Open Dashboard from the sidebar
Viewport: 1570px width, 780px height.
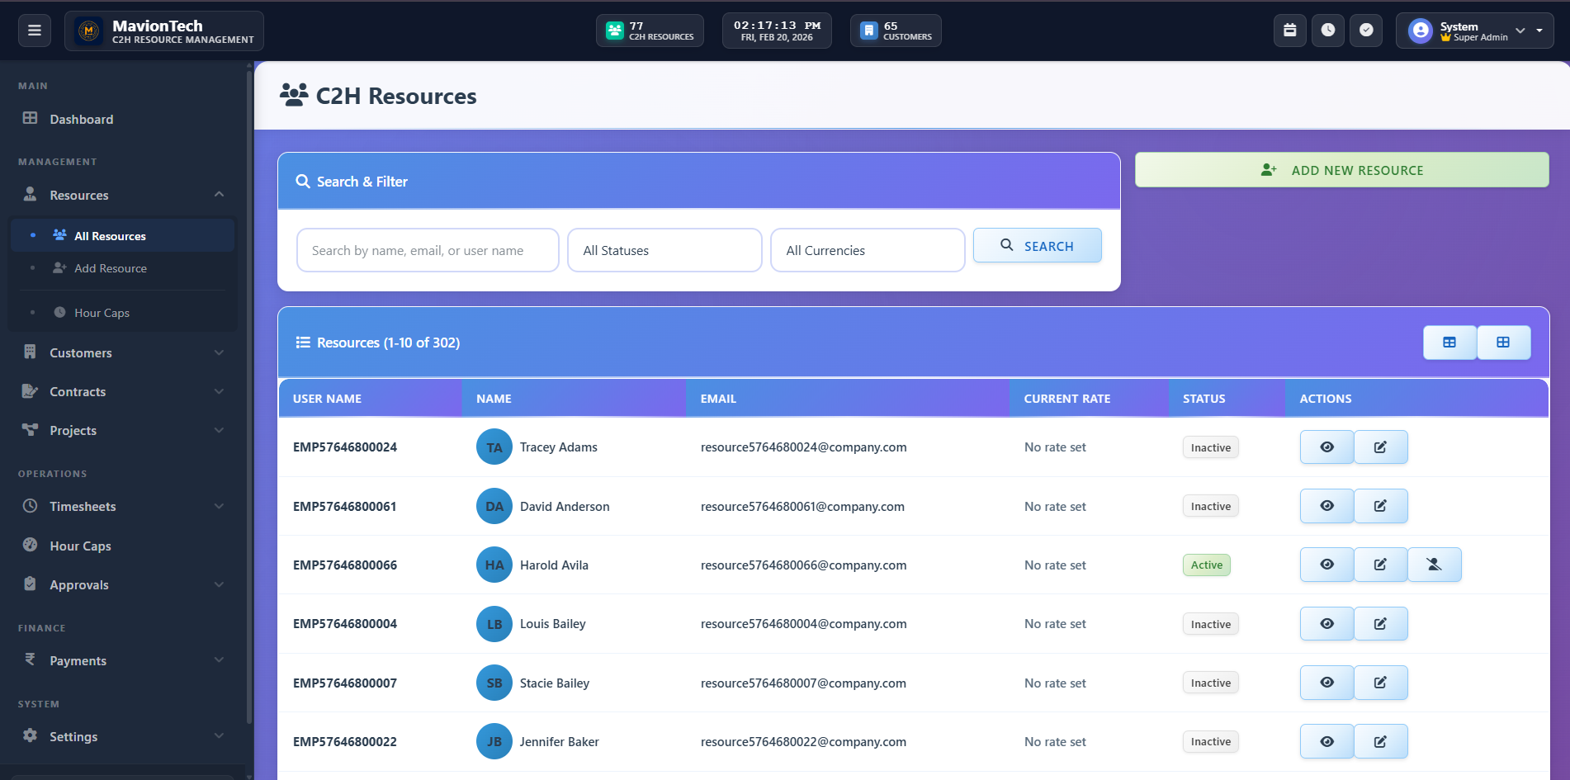(x=81, y=119)
